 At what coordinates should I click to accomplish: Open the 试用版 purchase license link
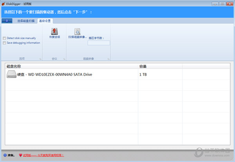click(x=43, y=155)
